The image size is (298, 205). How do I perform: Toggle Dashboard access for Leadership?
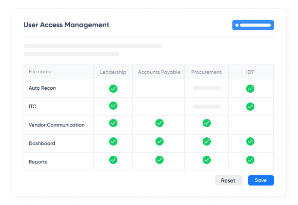[x=113, y=141]
